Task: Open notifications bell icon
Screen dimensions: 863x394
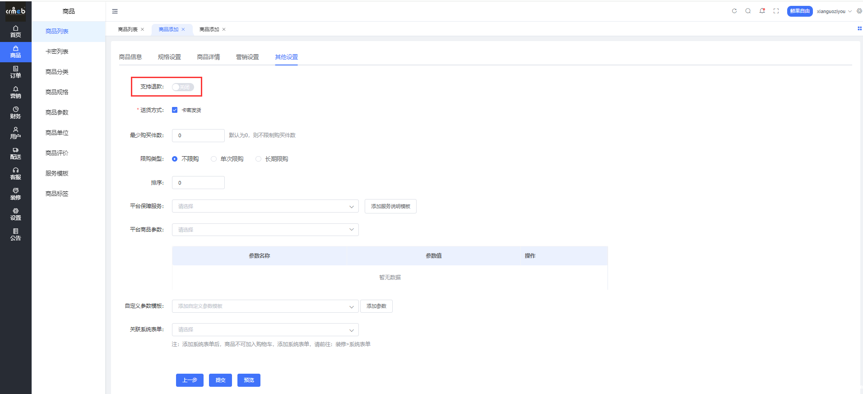Action: [762, 11]
